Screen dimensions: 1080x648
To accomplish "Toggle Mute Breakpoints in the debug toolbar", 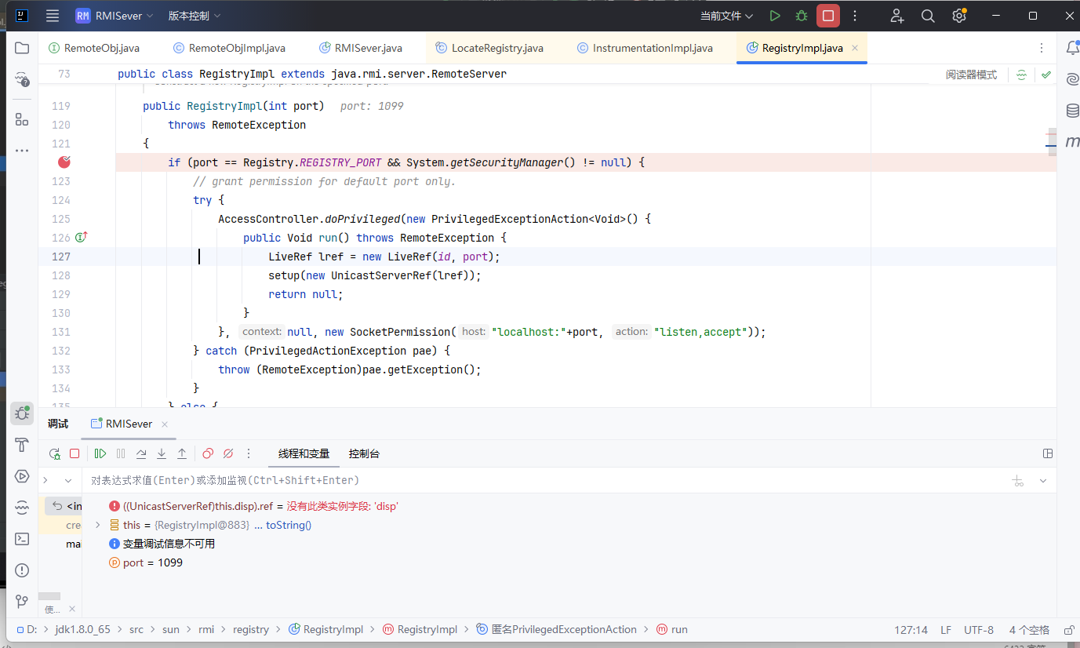I will (228, 453).
